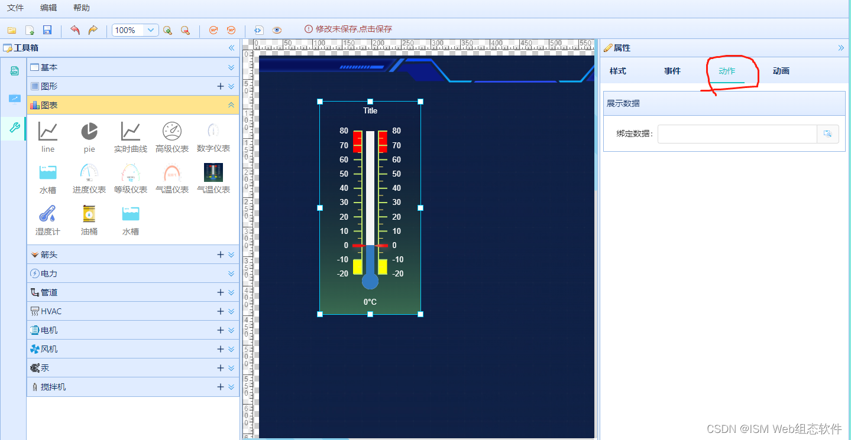This screenshot has width=851, height=440.
Task: Select the 进度仪表 gauge component
Action: [x=89, y=178]
